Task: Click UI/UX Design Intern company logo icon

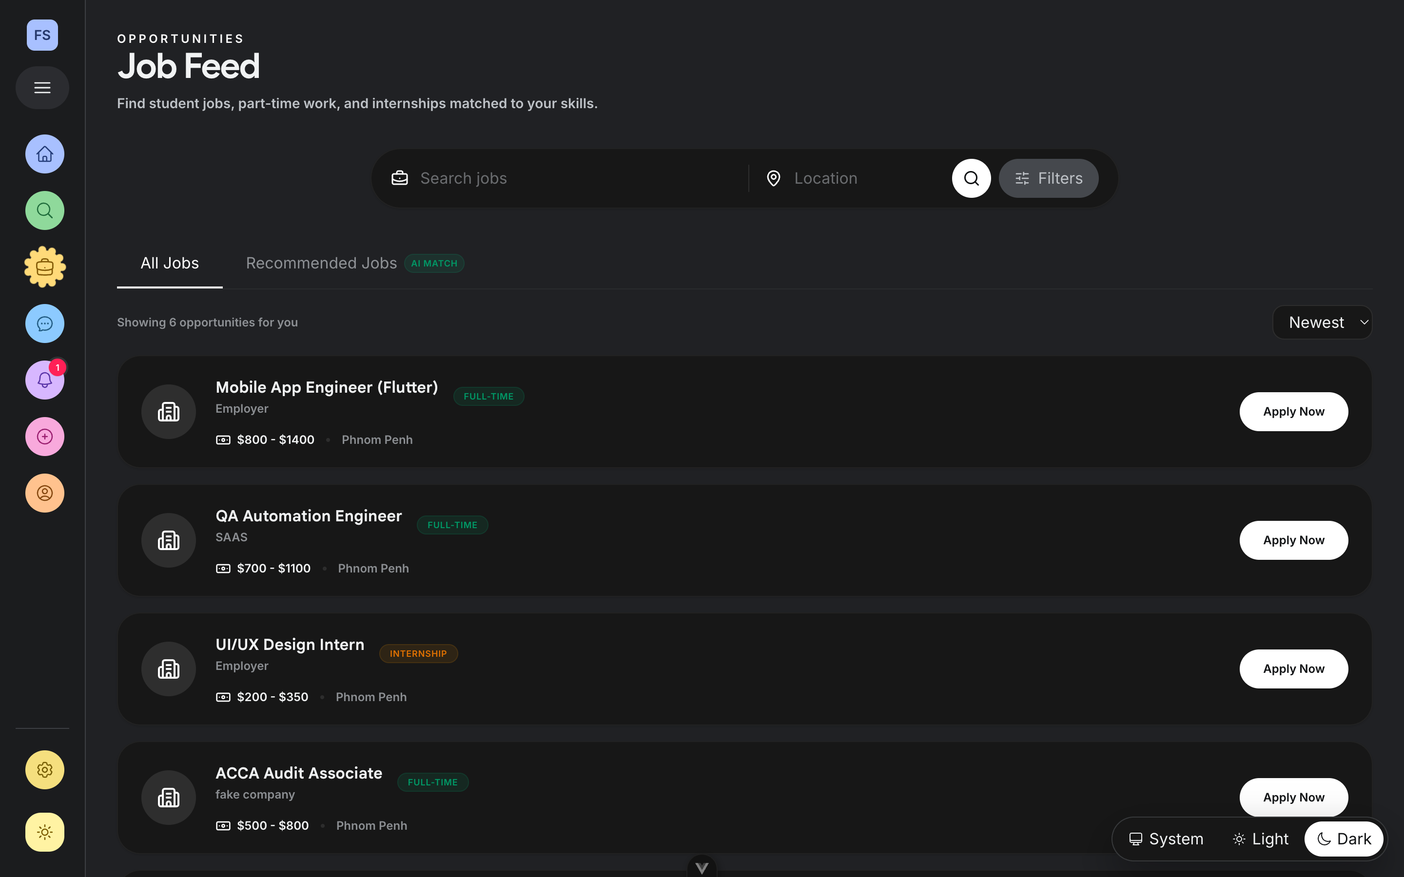Action: [169, 669]
